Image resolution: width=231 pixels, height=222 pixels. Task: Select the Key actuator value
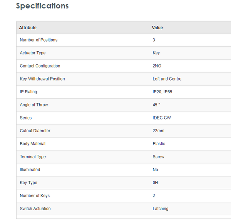tap(156, 53)
